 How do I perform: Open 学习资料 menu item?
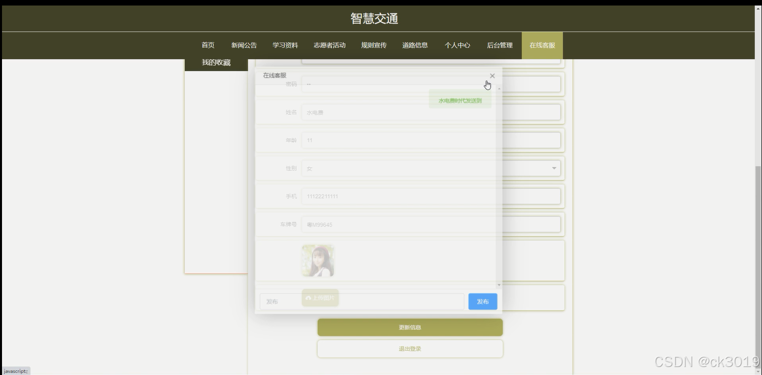tap(285, 45)
